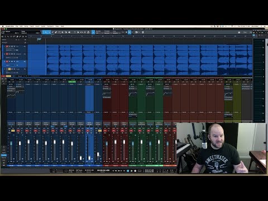Toggle the active blue autoscroll toolbar icon

[x=130, y=32]
